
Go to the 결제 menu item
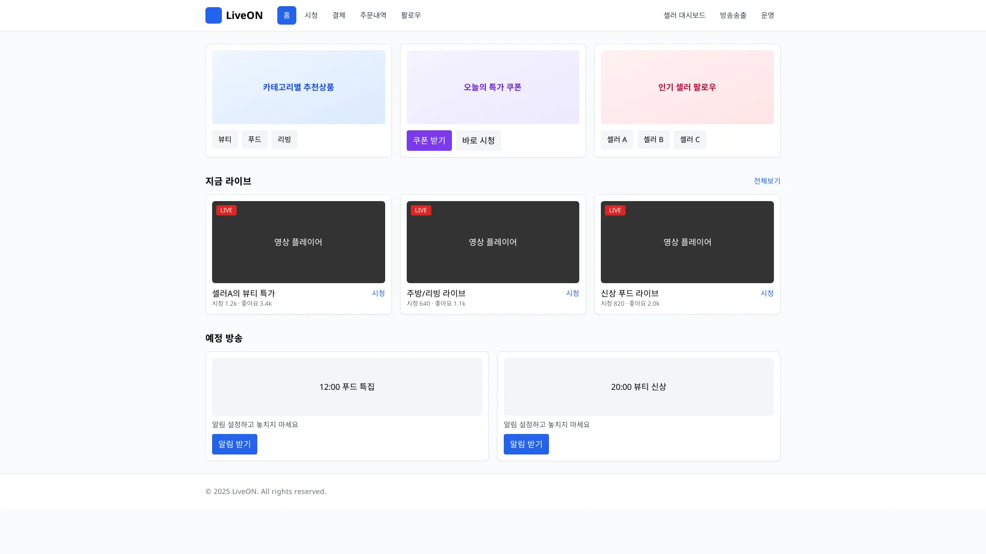pos(338,15)
